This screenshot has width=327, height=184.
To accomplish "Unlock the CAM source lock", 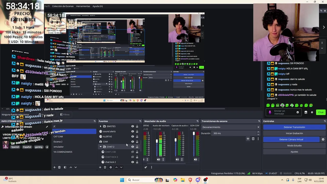I will click(x=137, y=142).
